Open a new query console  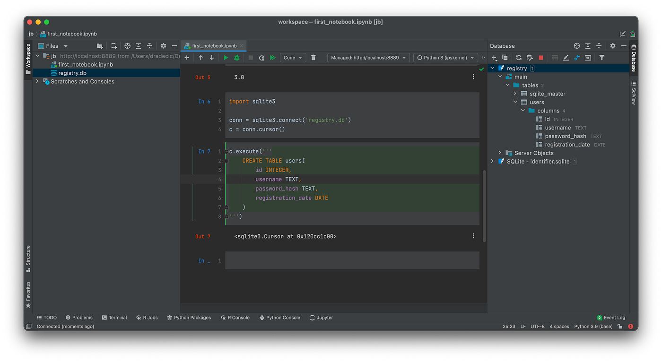(588, 57)
